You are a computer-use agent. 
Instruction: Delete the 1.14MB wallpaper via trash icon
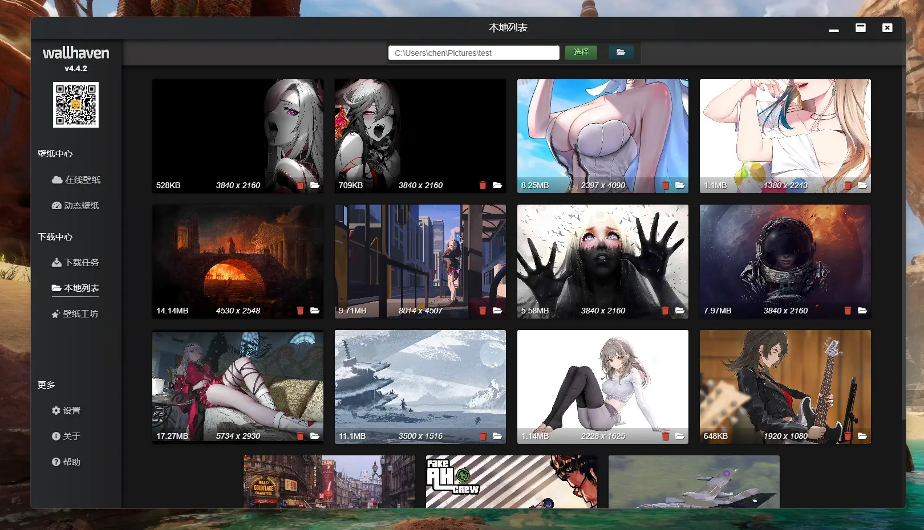coord(665,436)
